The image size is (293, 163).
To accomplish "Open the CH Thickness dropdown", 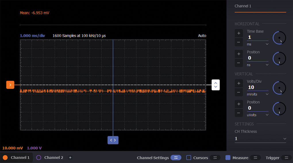I will point(260,139).
